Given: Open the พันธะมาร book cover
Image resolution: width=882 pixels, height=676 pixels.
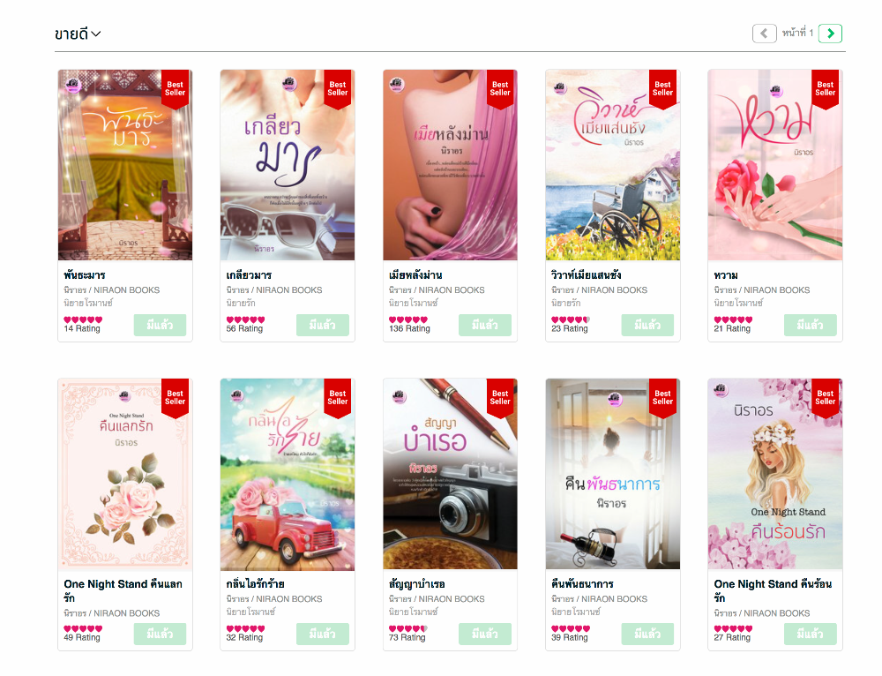Looking at the screenshot, I should point(125,165).
